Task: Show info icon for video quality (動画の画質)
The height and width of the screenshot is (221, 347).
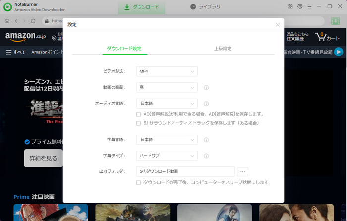Action: point(206,88)
